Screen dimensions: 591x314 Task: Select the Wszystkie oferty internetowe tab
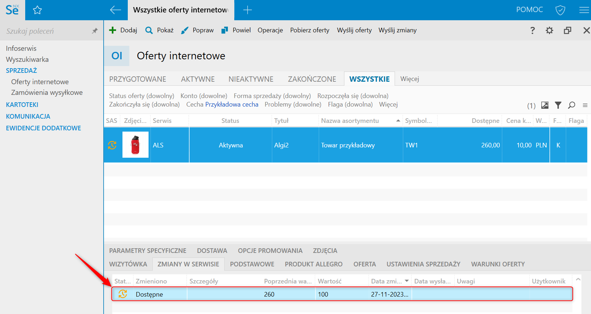[181, 10]
